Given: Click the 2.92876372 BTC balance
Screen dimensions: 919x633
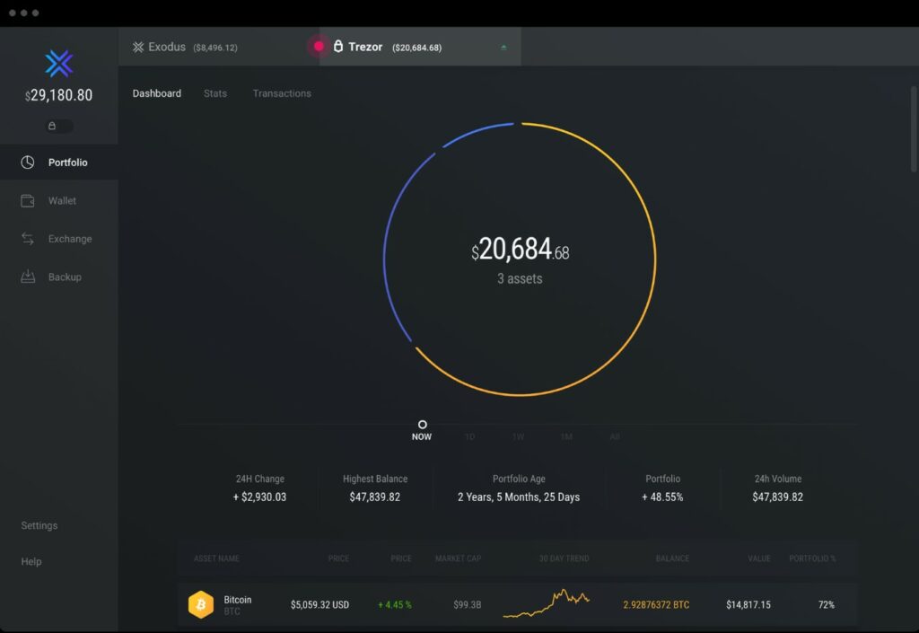Looking at the screenshot, I should point(656,604).
